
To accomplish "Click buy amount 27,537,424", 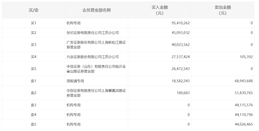I will (x=181, y=57).
